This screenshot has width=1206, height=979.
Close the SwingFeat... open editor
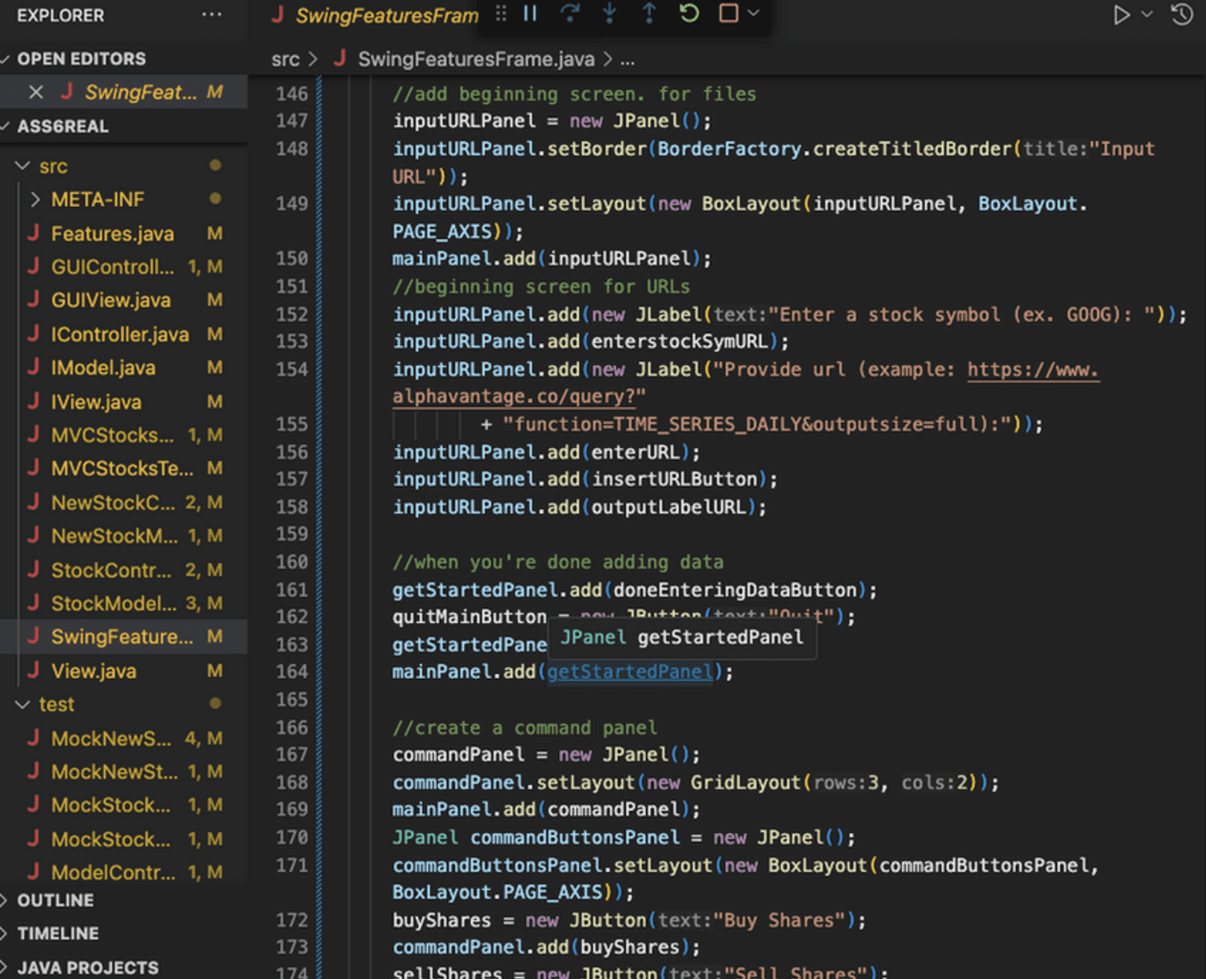point(36,92)
